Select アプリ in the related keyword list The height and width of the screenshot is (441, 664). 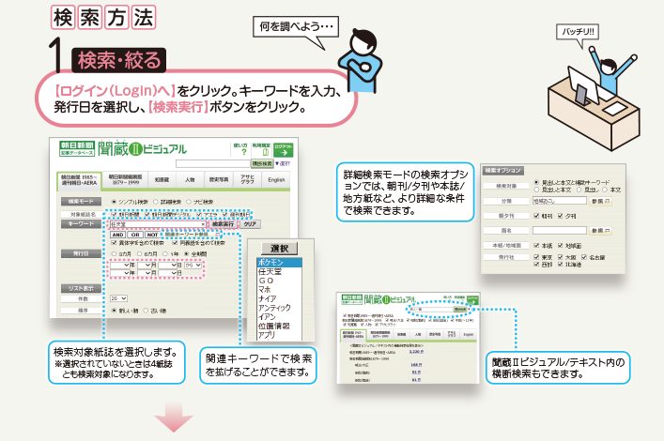pyautogui.click(x=279, y=335)
